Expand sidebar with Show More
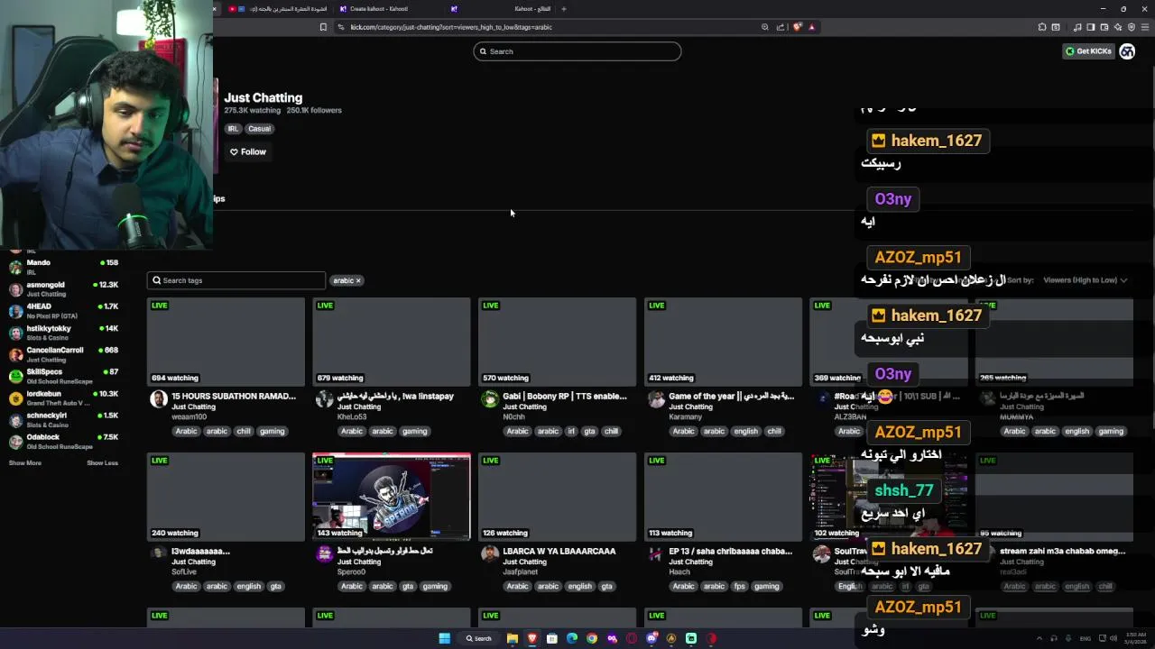This screenshot has width=1155, height=649. coord(25,463)
